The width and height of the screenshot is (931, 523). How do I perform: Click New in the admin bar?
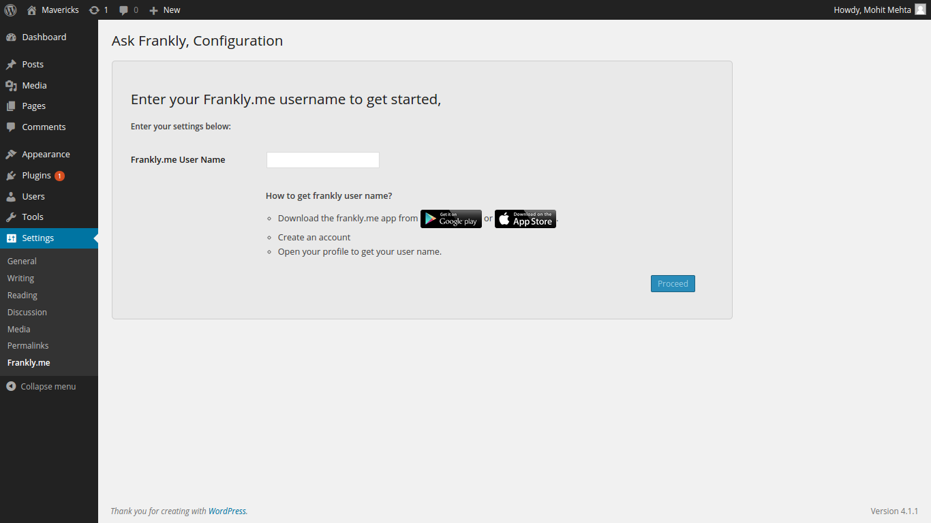172,10
